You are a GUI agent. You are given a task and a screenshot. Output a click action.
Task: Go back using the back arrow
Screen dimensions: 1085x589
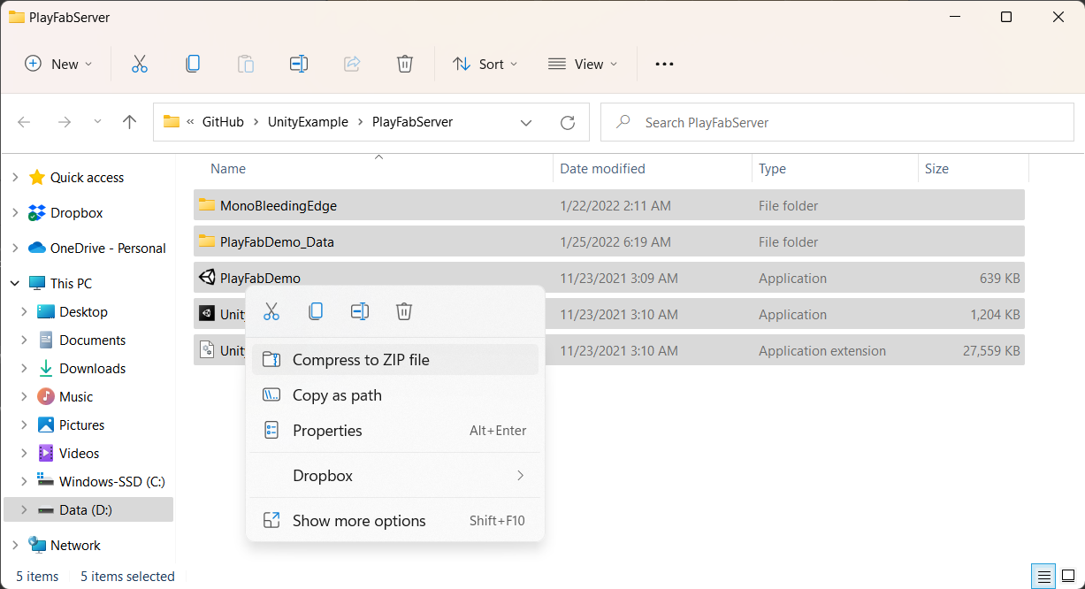(24, 122)
